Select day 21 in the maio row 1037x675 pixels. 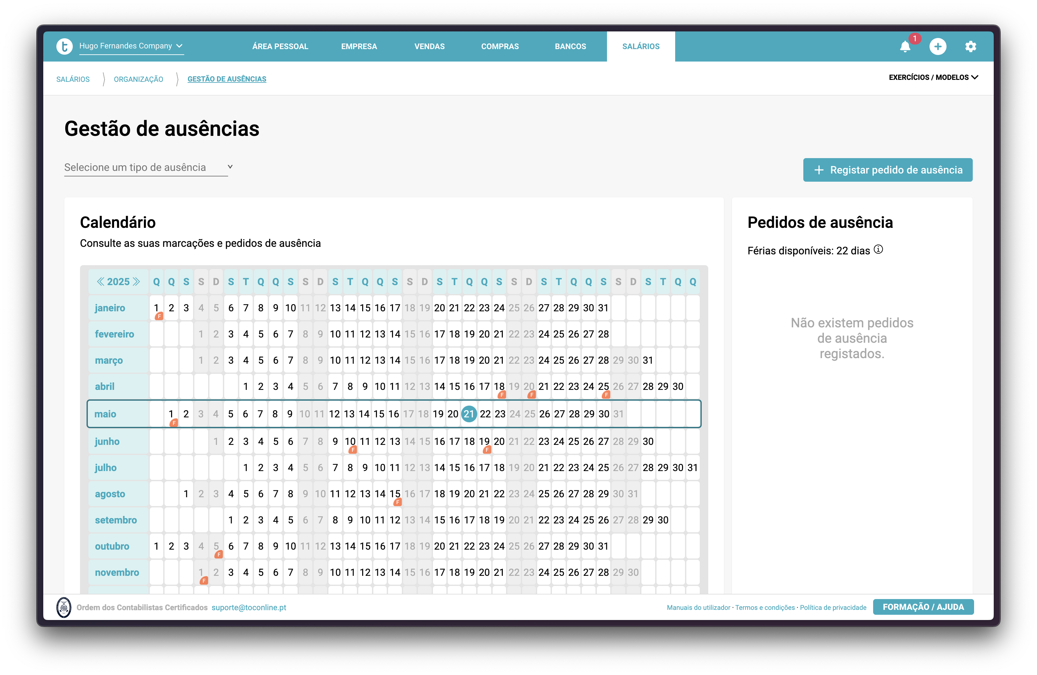(469, 414)
